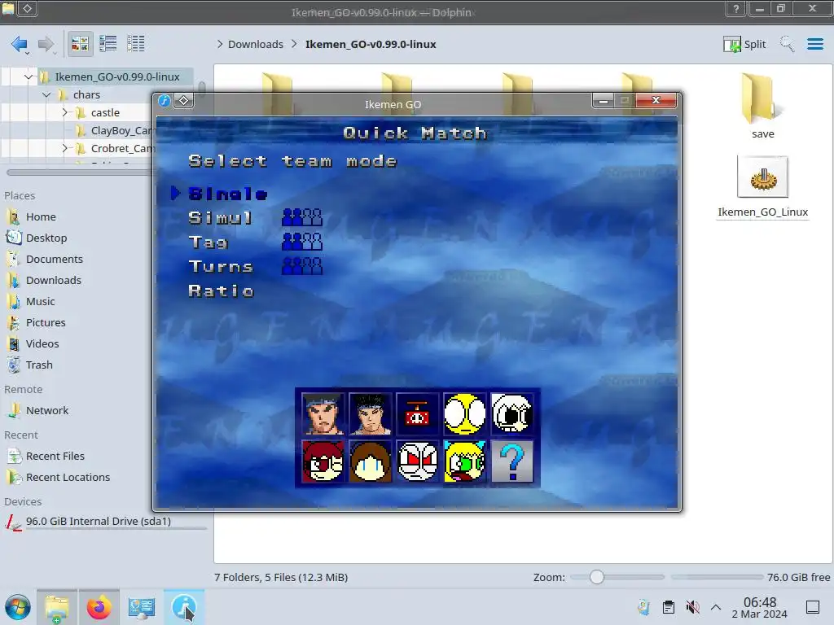Click the free disk space bar
Viewport: 834px width, 625px height.
pos(717,577)
